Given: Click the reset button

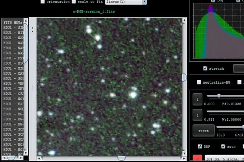Looking at the screenshot, I should [203, 131].
